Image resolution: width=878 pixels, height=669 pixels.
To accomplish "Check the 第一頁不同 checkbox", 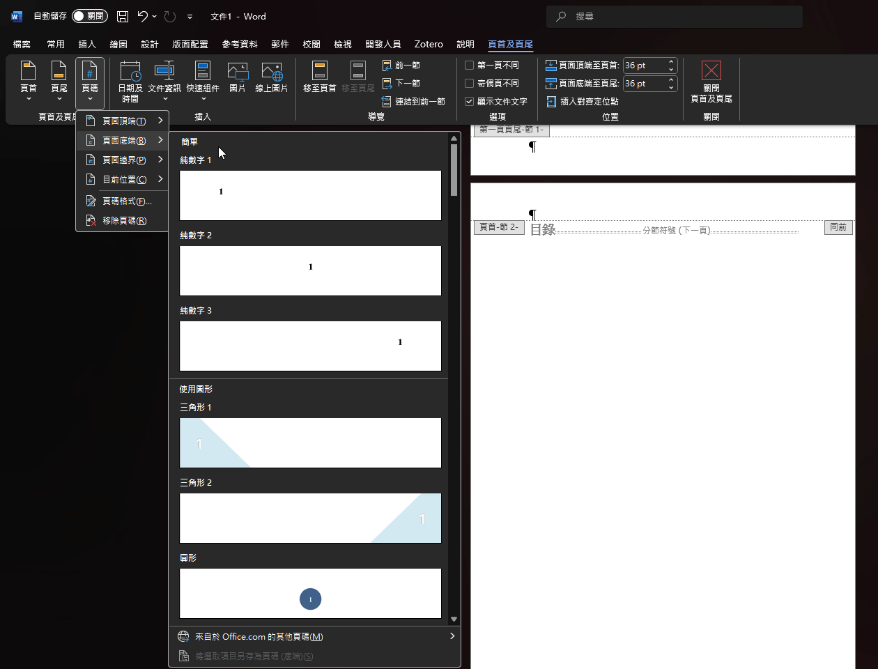I will [470, 66].
